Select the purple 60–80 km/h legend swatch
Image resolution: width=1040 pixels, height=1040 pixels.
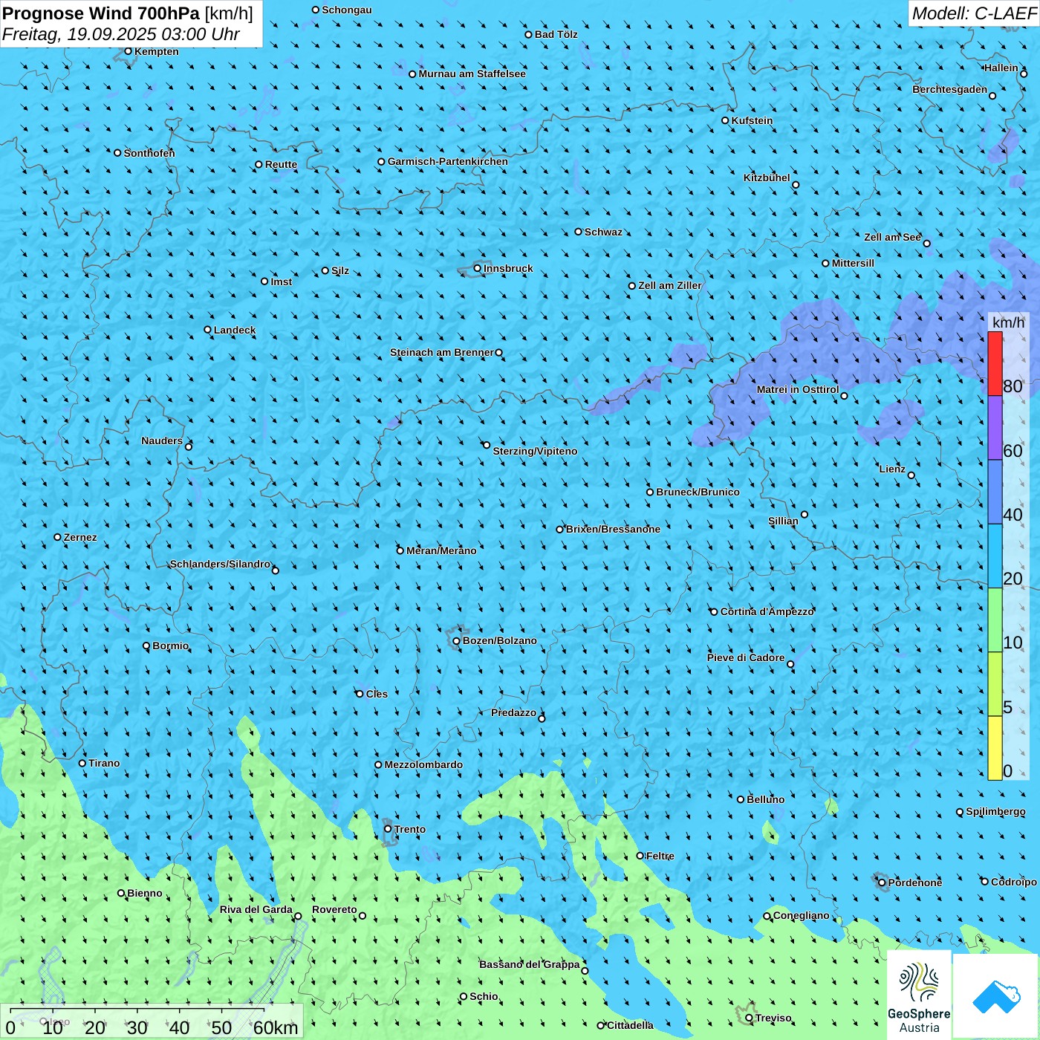click(995, 428)
